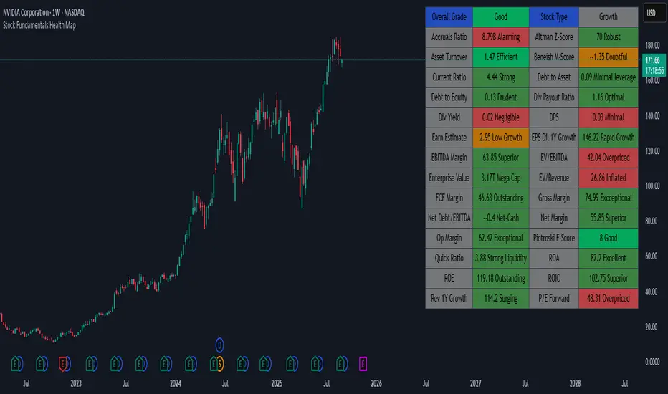
Task: Click the 0.13 Prudent debt to equity value
Action: pyautogui.click(x=500, y=97)
